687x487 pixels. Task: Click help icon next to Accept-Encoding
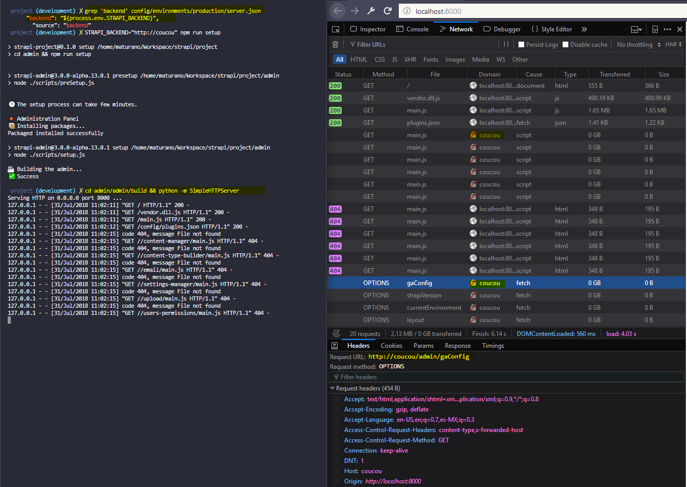pos(336,409)
